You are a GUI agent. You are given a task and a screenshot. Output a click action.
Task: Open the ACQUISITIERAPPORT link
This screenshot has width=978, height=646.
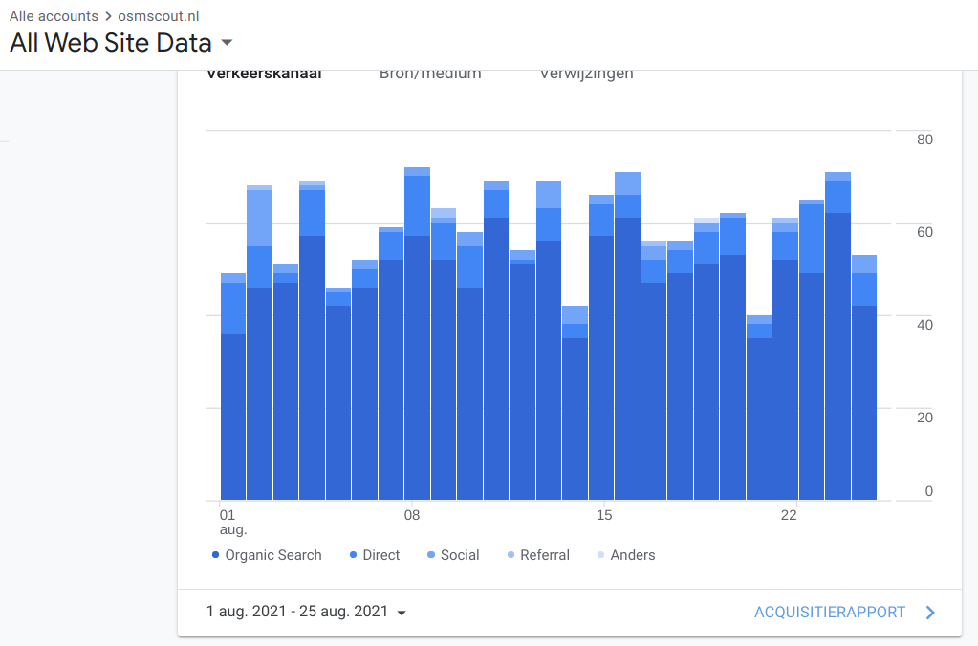click(830, 613)
